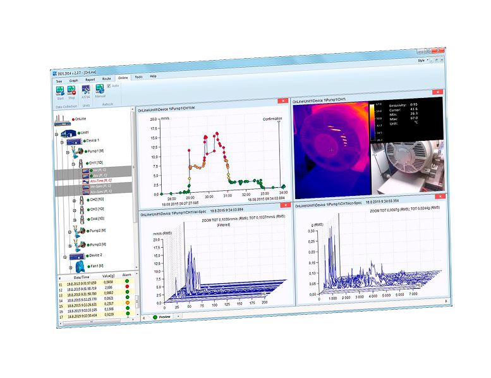The image size is (491, 378).
Task: Click the motor photo thumbnail
Action: [408, 168]
